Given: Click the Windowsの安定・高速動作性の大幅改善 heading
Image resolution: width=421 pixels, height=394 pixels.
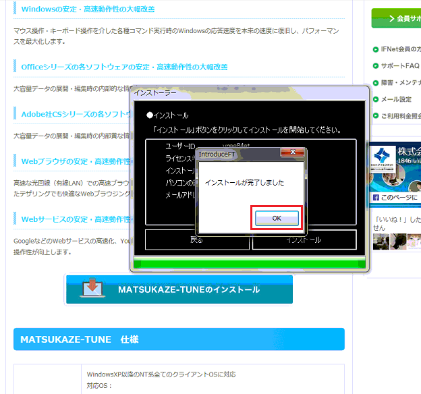Looking at the screenshot, I should click(88, 9).
